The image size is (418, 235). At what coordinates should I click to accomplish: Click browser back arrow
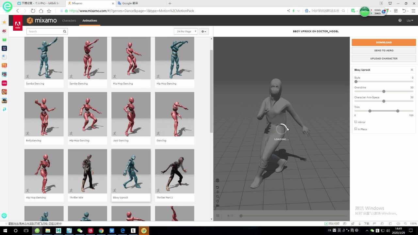click(x=18, y=11)
